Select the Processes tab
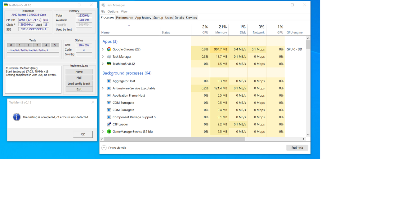397x223 pixels. [107, 17]
